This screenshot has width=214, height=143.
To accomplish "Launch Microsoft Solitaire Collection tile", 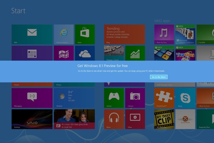I will pyautogui.click(x=185, y=34).
